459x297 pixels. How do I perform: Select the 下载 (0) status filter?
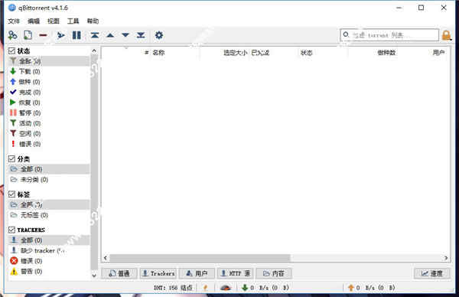(49, 71)
